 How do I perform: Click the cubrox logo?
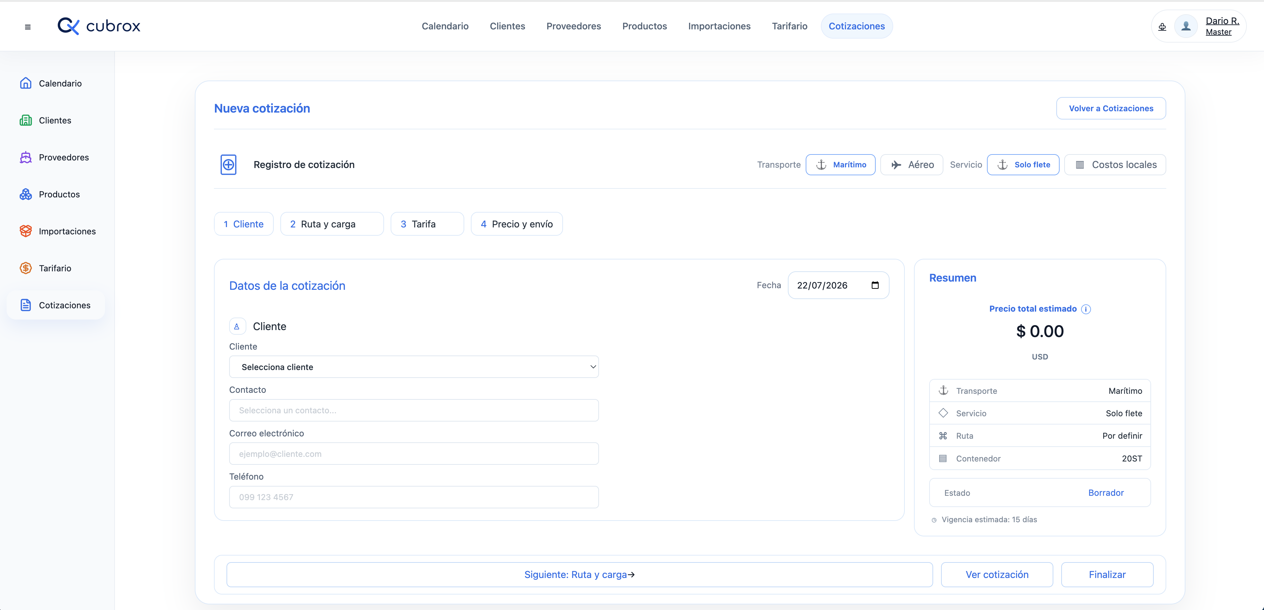(x=99, y=26)
